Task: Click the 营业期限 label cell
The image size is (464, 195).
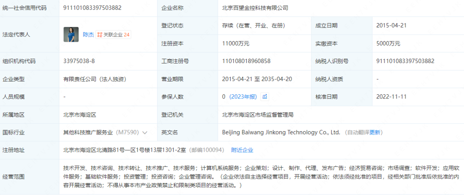Action: coord(188,79)
